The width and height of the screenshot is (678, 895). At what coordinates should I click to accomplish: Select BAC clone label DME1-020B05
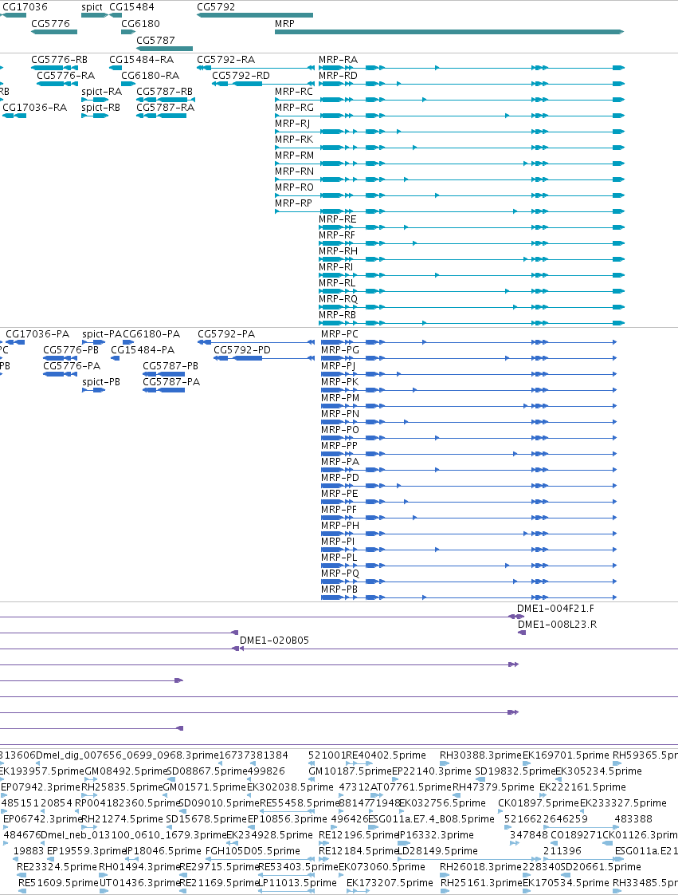tap(274, 641)
